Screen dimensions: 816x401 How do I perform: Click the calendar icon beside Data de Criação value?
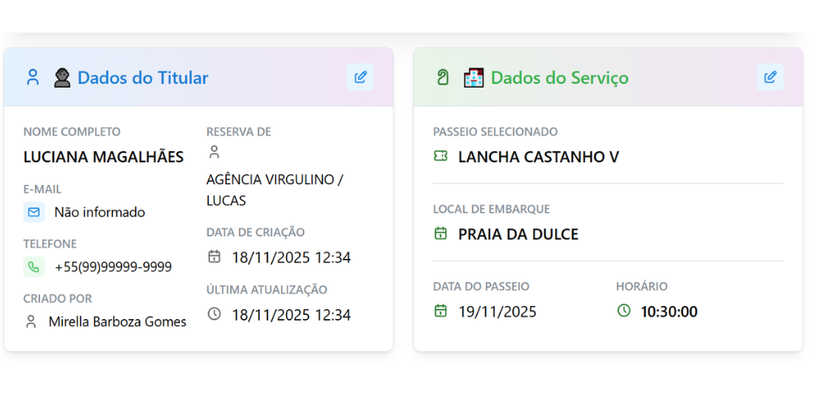tap(215, 257)
